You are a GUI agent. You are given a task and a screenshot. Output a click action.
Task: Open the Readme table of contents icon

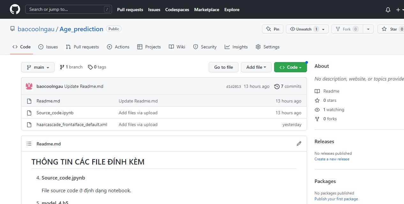pyautogui.click(x=29, y=144)
